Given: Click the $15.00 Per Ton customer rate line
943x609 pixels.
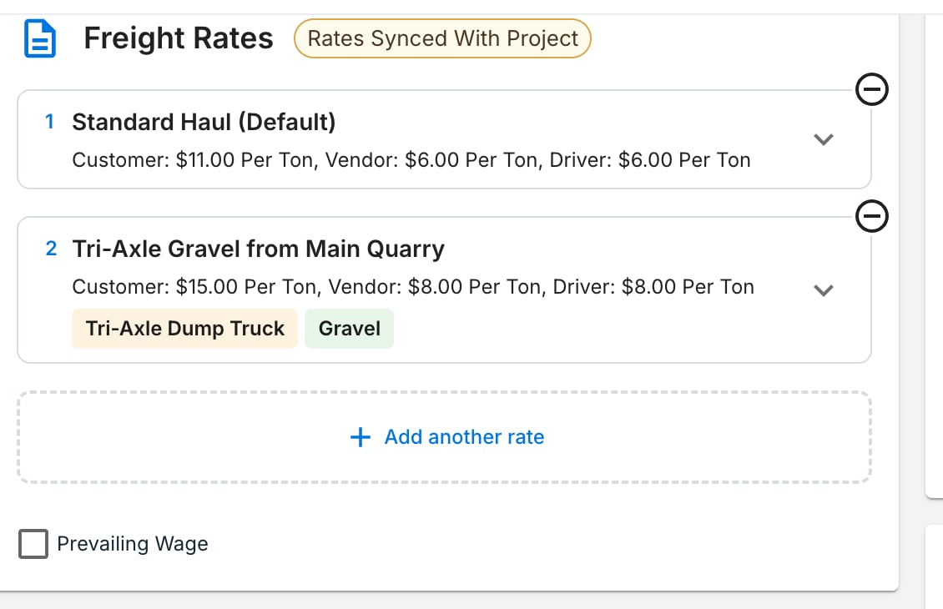Looking at the screenshot, I should [413, 287].
